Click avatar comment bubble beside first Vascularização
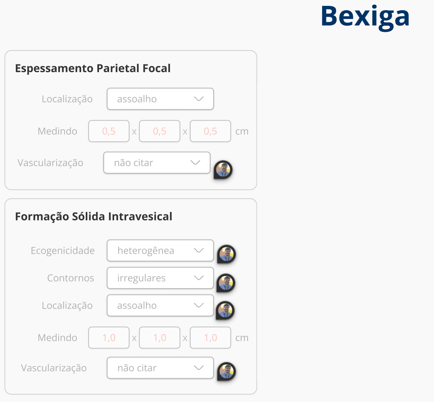The width and height of the screenshot is (434, 402). tap(223, 170)
